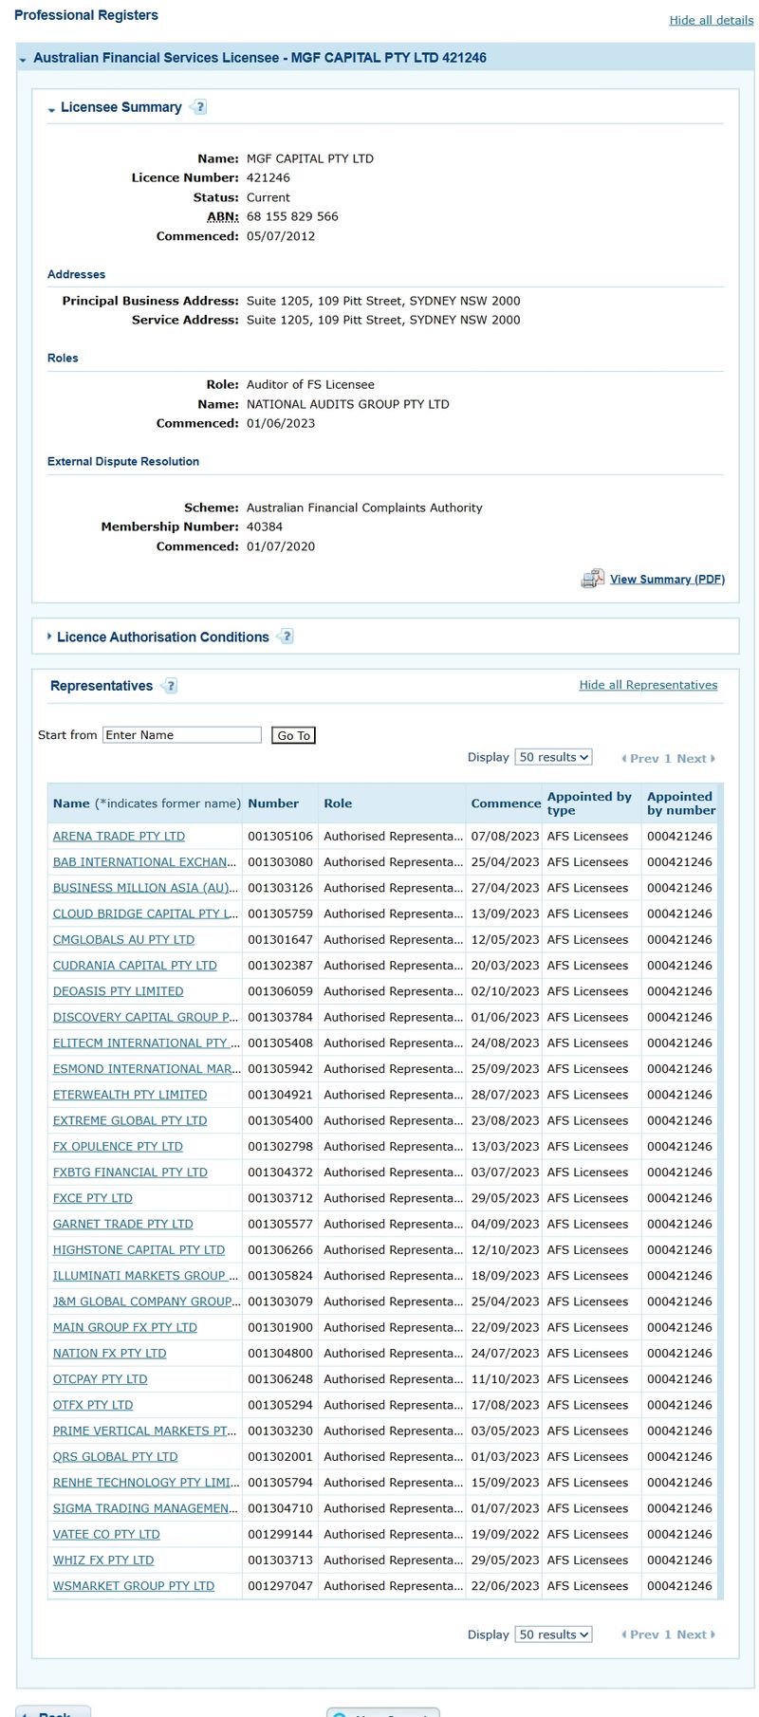This screenshot has height=1717, width=759.
Task: Open ARENA TRADE PTY LTD representative
Action: (119, 836)
